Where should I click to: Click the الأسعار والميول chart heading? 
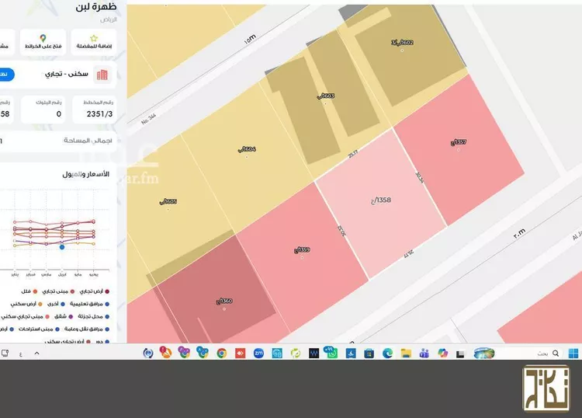tap(85, 174)
